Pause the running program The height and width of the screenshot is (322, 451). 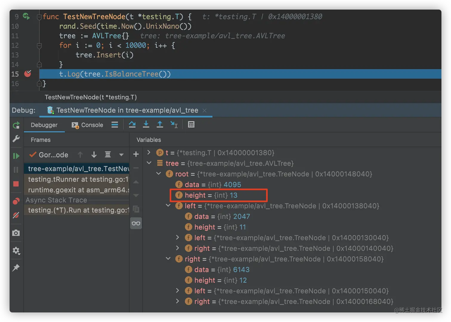click(x=16, y=170)
